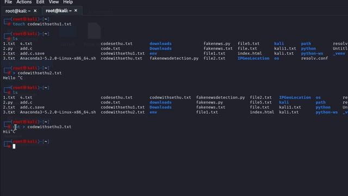Click 'fakenews.txt' in the second ls output
Image resolution: width=348 pixels, height=196 pixels.
click(210, 107)
